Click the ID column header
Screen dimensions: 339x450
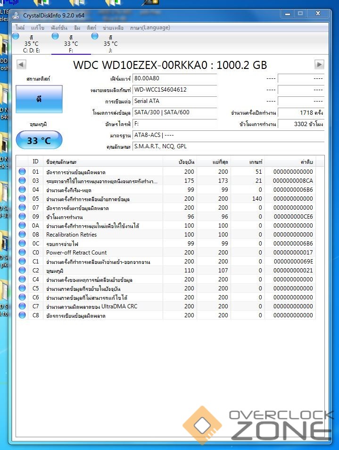point(35,162)
